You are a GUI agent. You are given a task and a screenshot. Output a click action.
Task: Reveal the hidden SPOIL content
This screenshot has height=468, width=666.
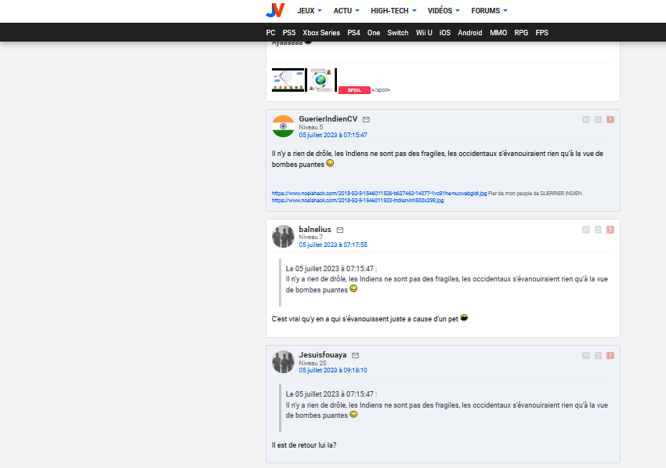click(353, 90)
